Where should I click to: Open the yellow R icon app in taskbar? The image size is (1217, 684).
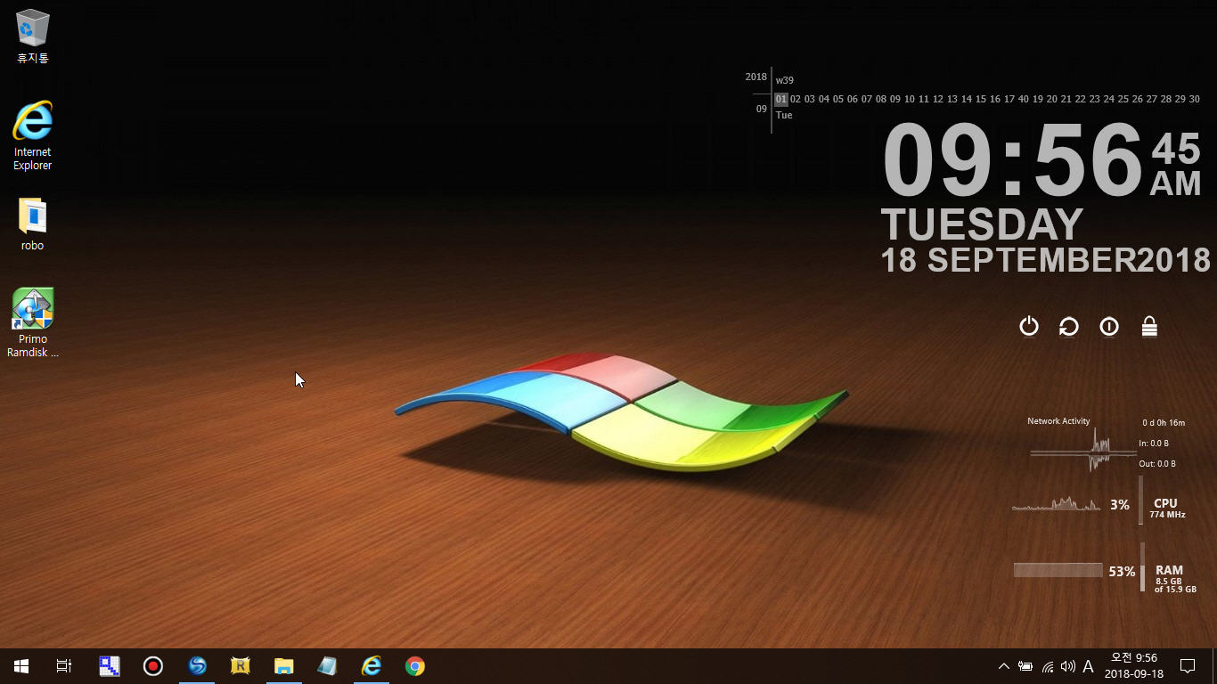pyautogui.click(x=241, y=666)
